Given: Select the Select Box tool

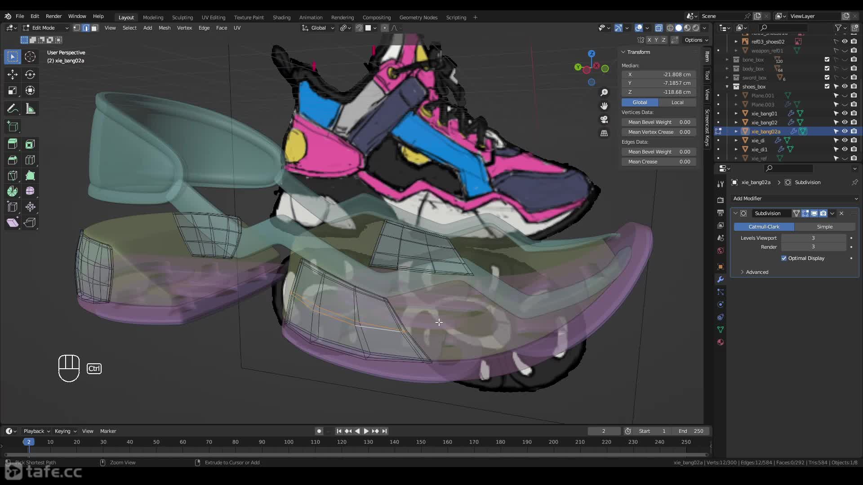Looking at the screenshot, I should [13, 57].
